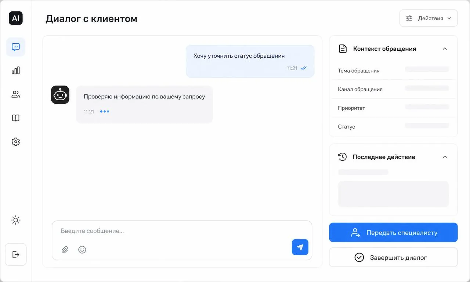Open the Действия dropdown menu
470x282 pixels.
point(429,18)
